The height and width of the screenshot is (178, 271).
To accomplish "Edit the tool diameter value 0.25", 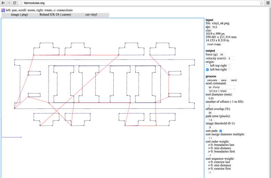I will [211, 98].
